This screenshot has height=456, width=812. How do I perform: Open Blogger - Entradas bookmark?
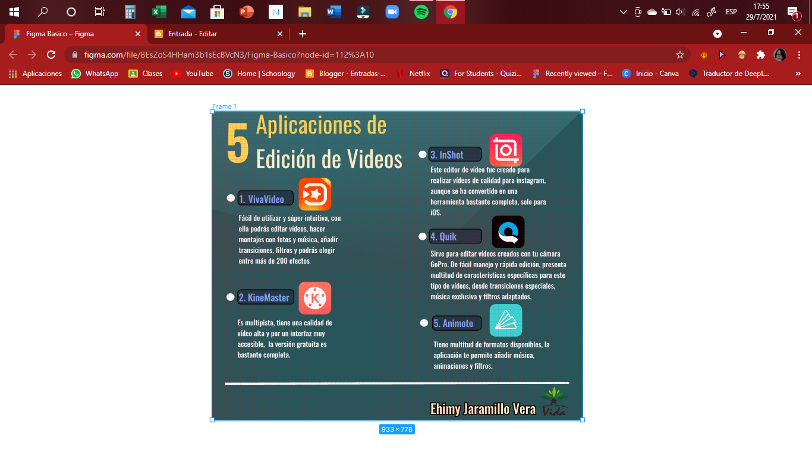345,74
